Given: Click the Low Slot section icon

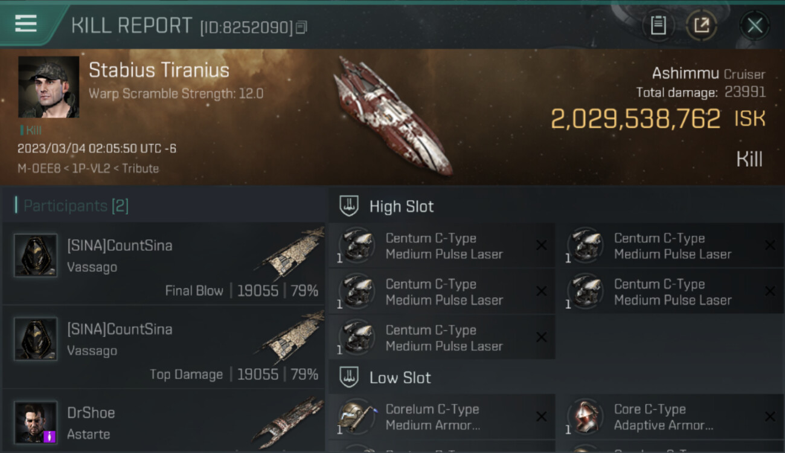Looking at the screenshot, I should click(349, 377).
